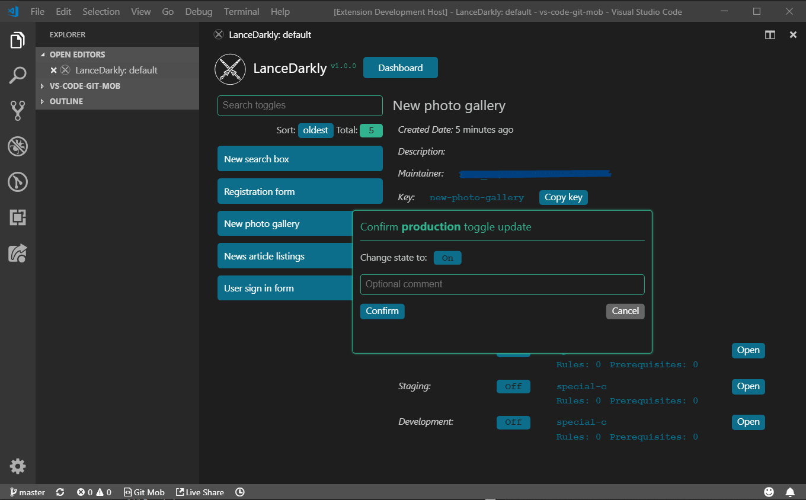Viewport: 806px width, 500px height.
Task: Click the Dashboard button
Action: click(401, 68)
